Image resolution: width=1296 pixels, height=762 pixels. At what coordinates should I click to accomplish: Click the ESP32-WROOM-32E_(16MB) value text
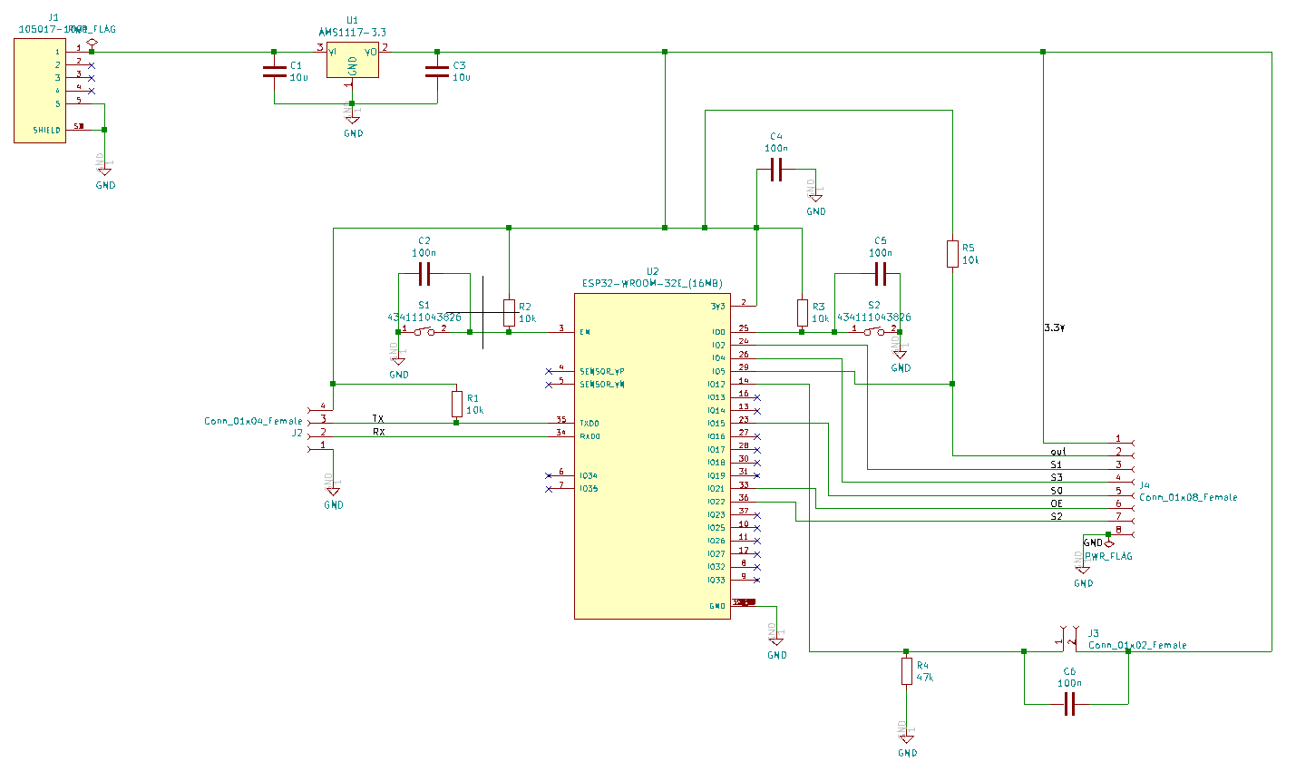coord(652,283)
